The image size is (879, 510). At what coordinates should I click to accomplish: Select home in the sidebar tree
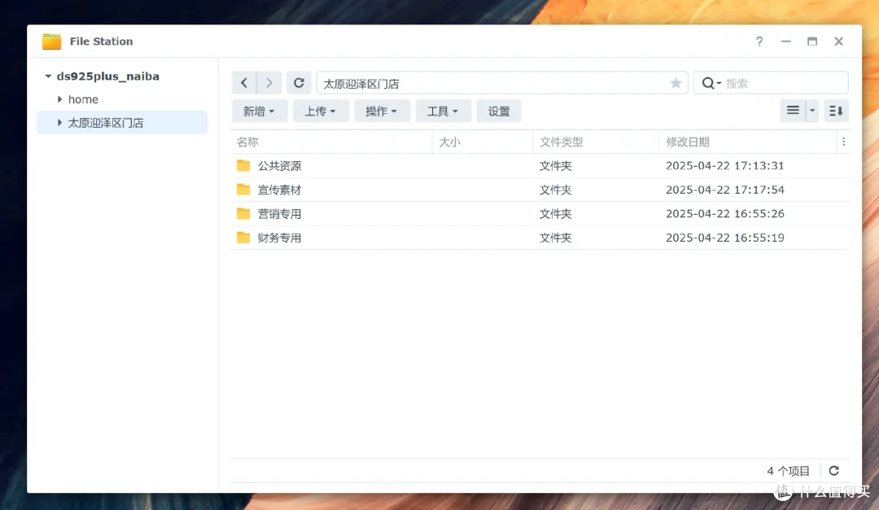(x=83, y=99)
